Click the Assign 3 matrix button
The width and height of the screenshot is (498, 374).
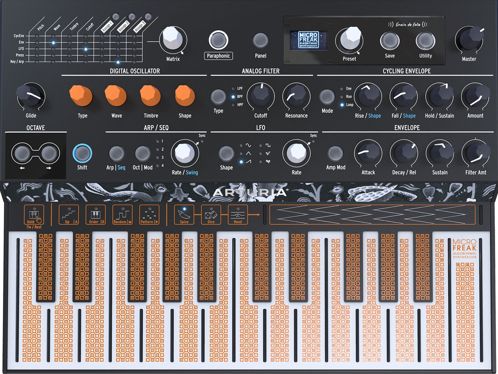click(x=148, y=16)
